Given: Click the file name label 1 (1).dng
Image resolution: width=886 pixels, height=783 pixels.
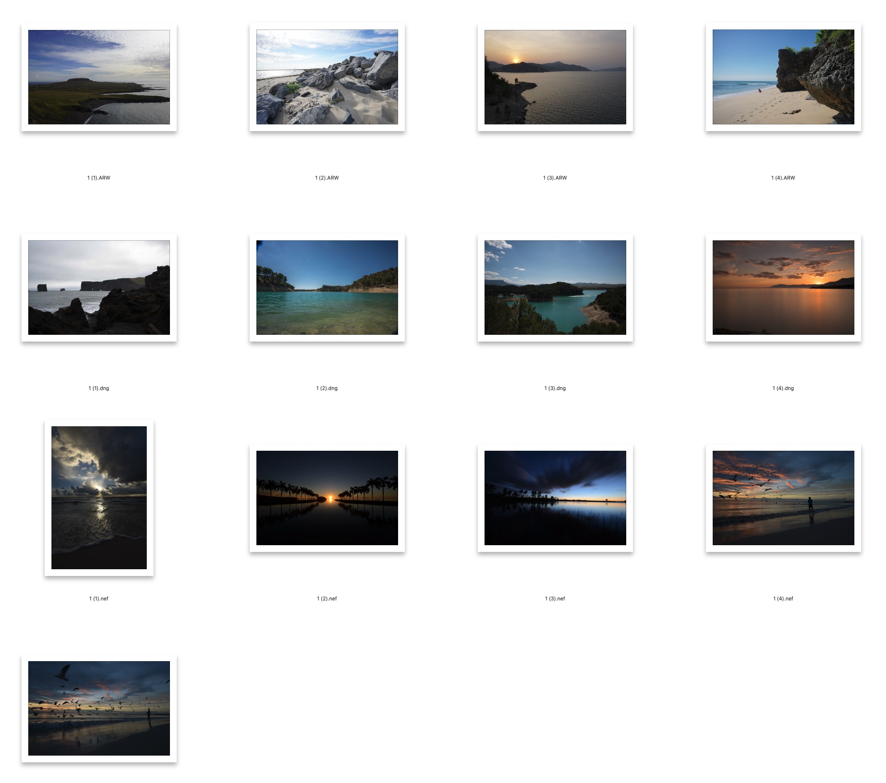Looking at the screenshot, I should [99, 388].
